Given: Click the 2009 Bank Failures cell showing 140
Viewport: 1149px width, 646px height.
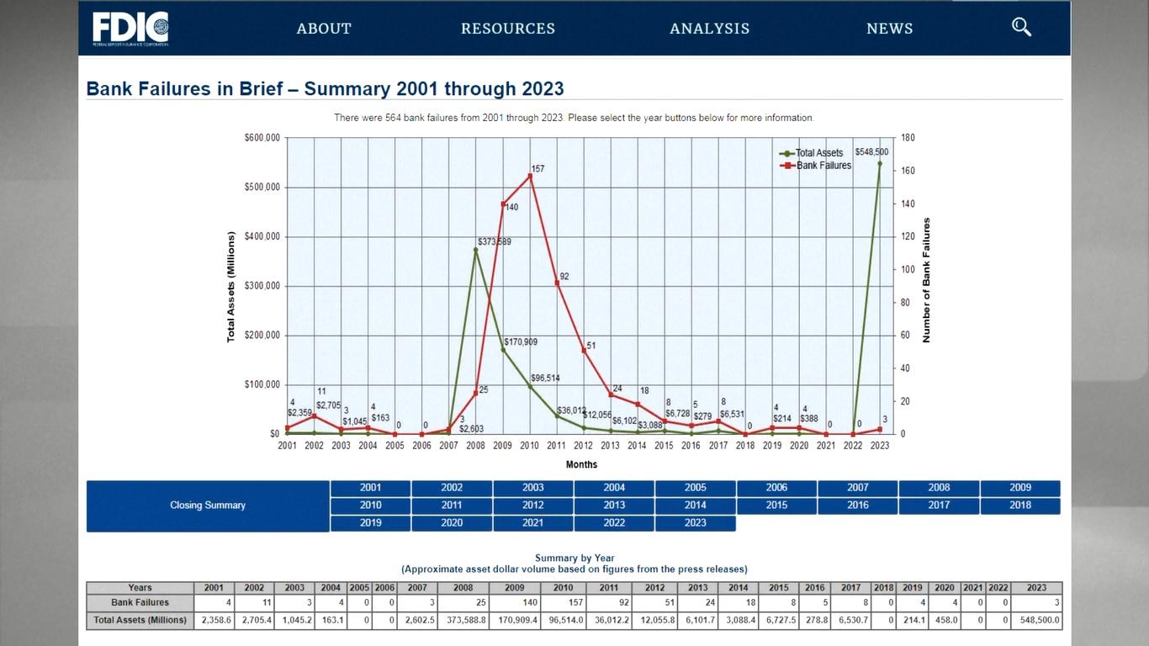Looking at the screenshot, I should 514,603.
